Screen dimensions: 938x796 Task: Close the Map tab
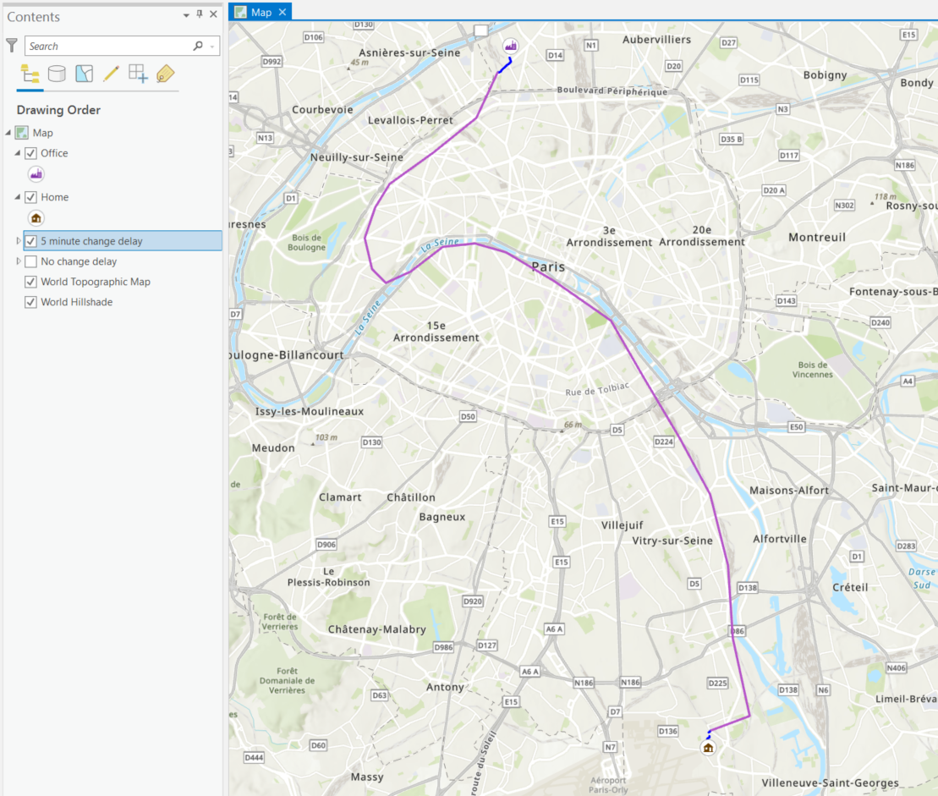pyautogui.click(x=282, y=12)
